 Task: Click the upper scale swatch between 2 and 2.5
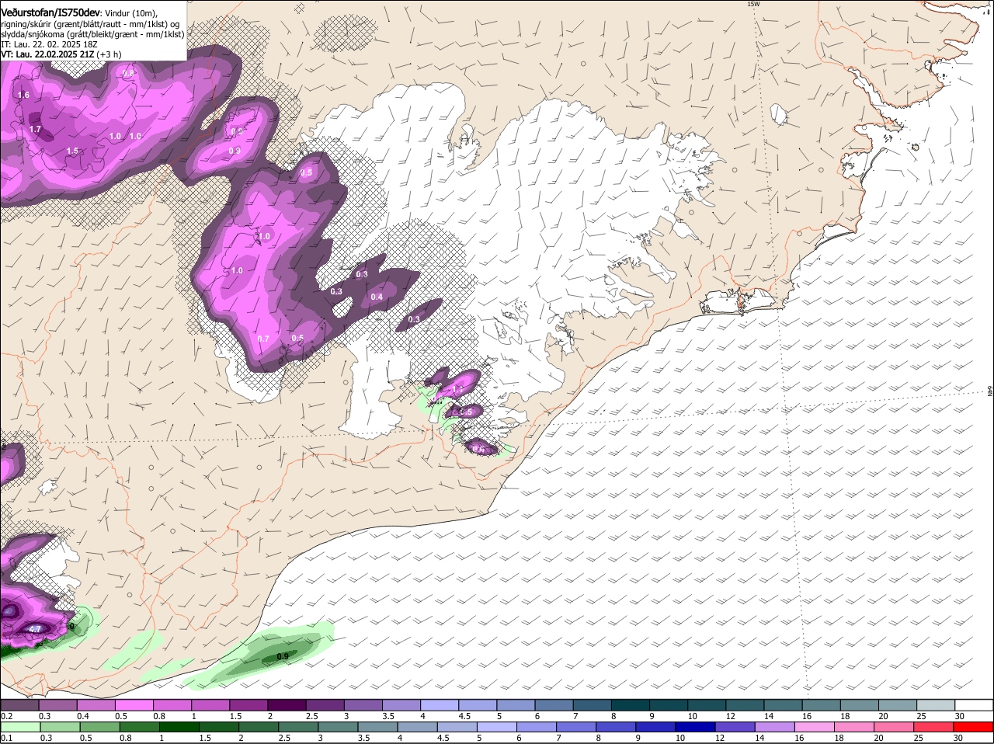point(286,704)
